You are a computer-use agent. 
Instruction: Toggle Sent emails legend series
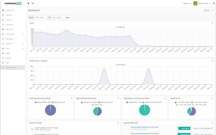(120, 65)
